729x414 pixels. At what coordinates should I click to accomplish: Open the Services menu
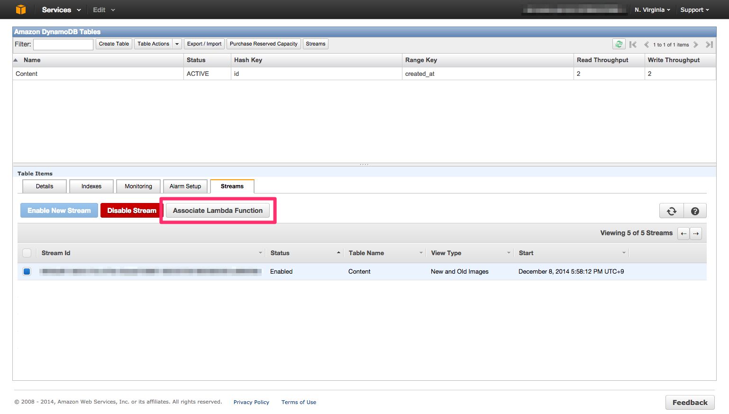tap(57, 9)
